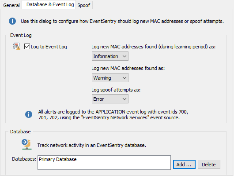This screenshot has width=234, height=176.
Task: Expand the Warning dropdown arrow chevron
Action: pos(125,78)
